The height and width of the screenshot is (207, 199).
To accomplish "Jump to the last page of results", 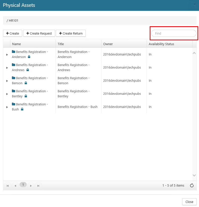I will [x=38, y=186].
